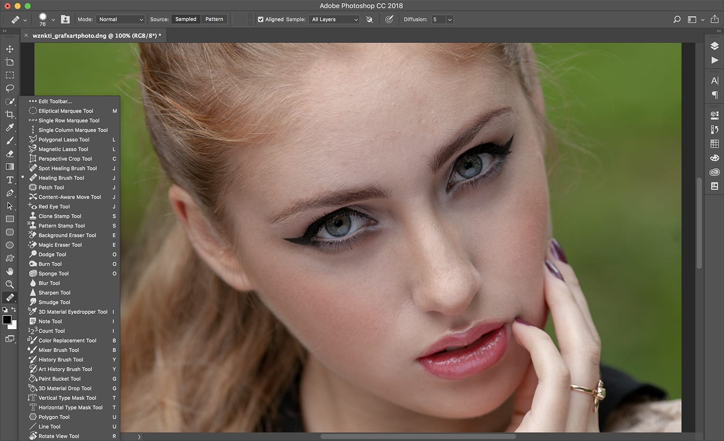The width and height of the screenshot is (724, 441).
Task: Select the Rectangular Marquee tool
Action: [x=10, y=75]
